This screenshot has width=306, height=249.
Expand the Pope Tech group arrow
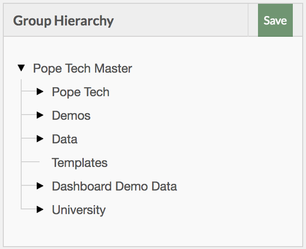coord(40,91)
